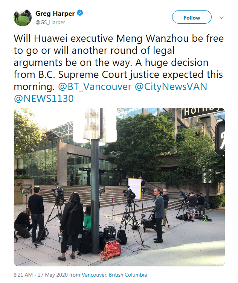This screenshot has width=238, height=283.
Task: Open the courthouse photo attachment
Action: click(119, 187)
